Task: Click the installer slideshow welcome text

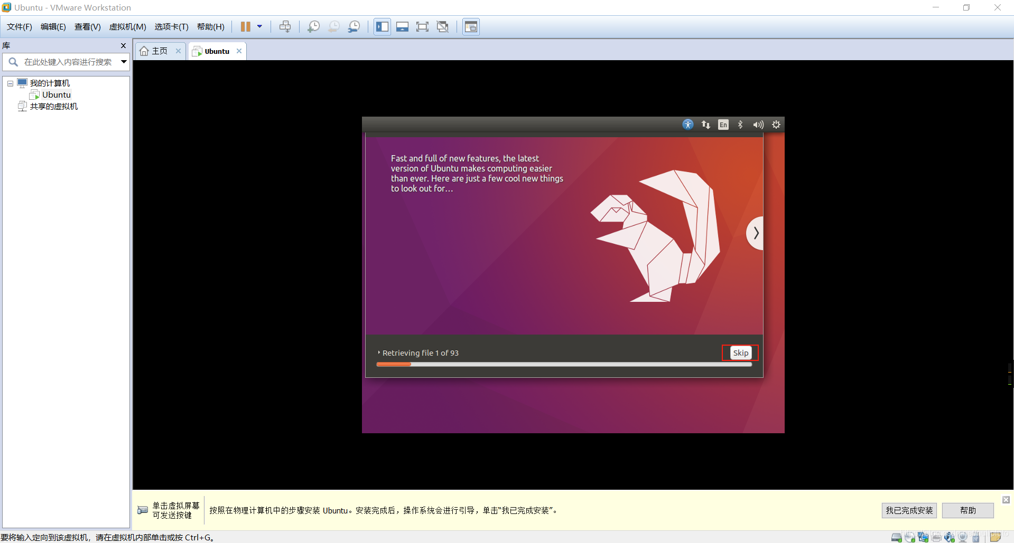Action: click(477, 173)
